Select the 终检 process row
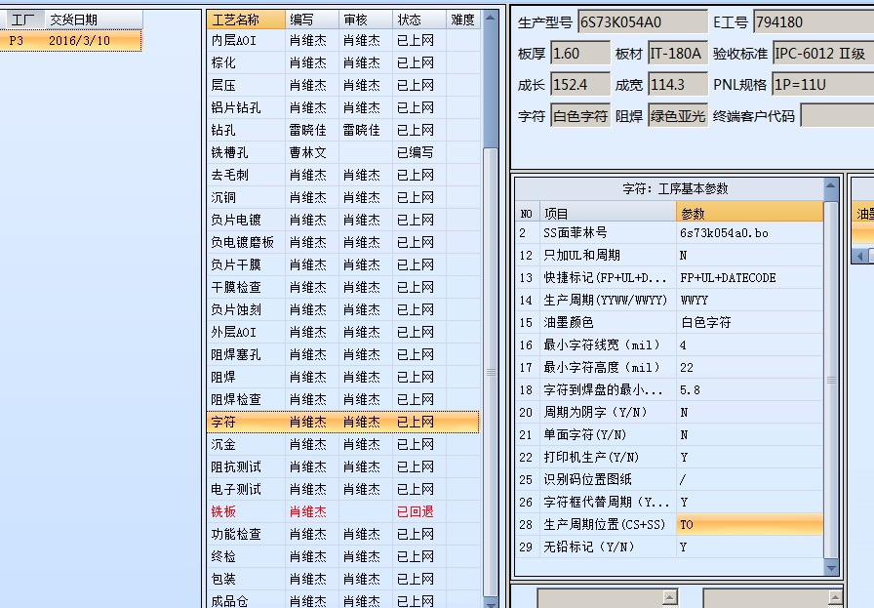874x608 pixels. point(342,556)
